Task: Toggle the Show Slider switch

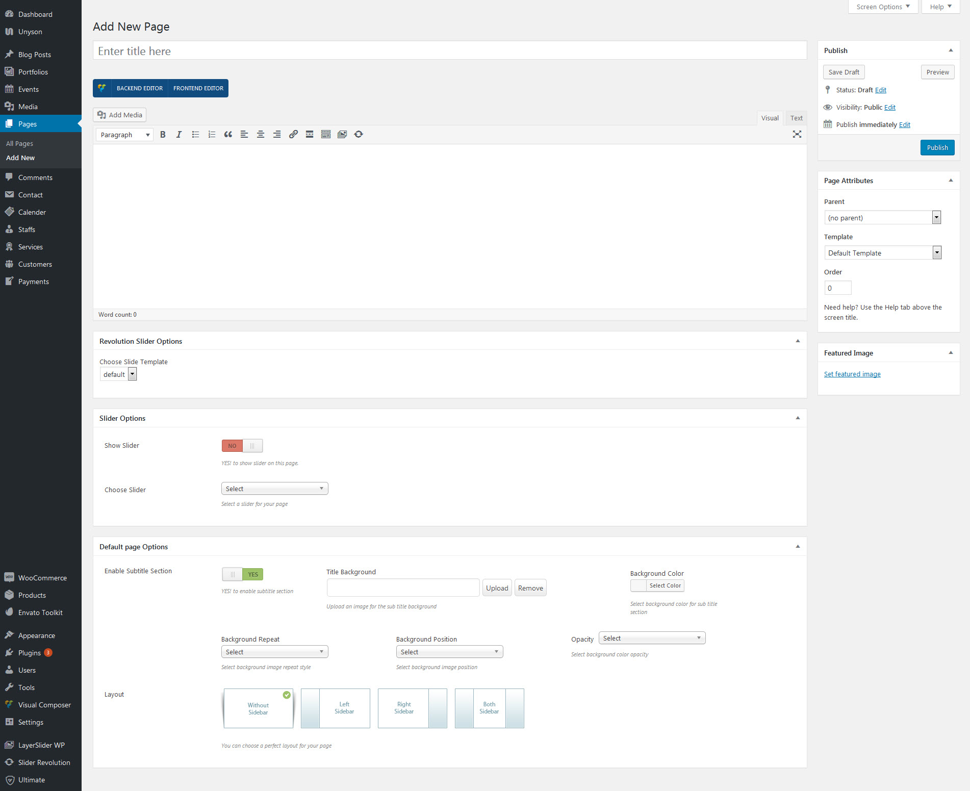Action: (x=242, y=446)
